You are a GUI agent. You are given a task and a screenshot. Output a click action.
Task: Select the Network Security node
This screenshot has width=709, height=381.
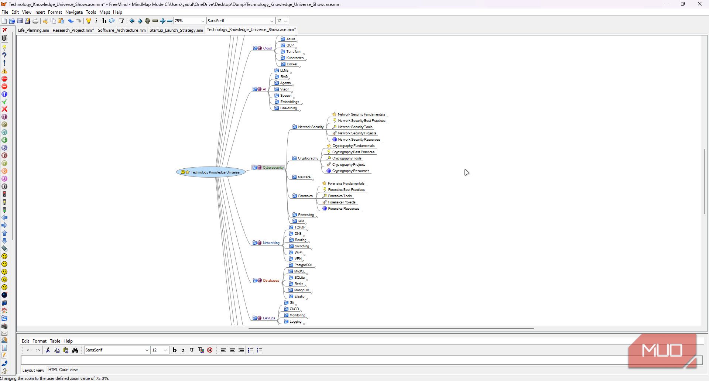tap(308, 127)
